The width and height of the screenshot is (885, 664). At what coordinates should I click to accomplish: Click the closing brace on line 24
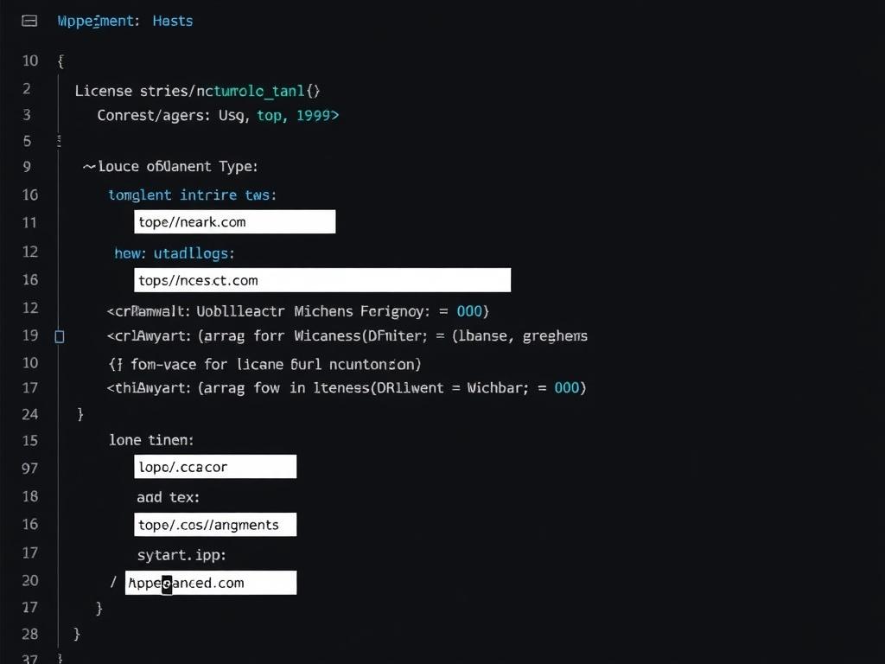click(80, 414)
